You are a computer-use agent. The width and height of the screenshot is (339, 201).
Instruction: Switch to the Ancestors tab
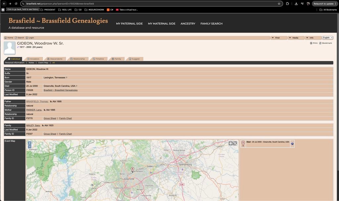point(33,59)
